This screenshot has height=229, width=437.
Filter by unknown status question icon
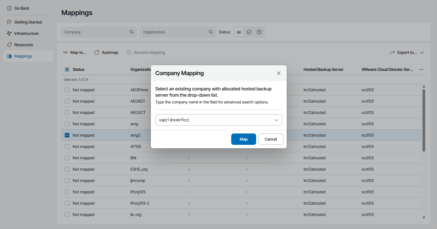click(259, 32)
